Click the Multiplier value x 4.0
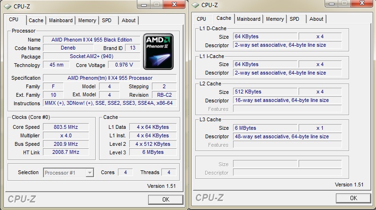 click(66, 135)
